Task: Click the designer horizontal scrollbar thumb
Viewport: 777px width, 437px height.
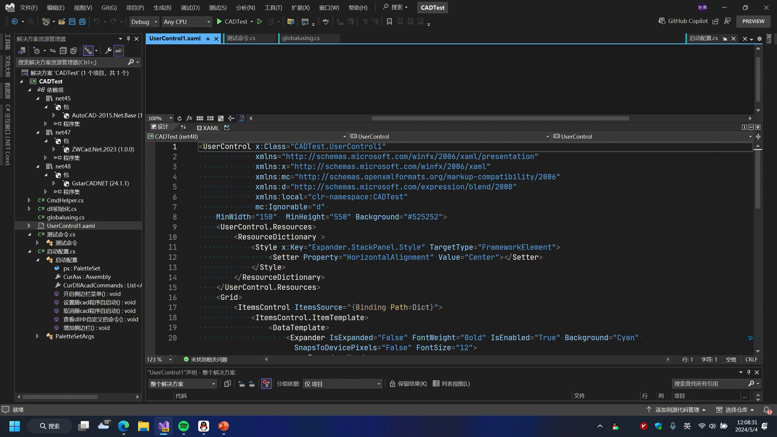Action: tap(500, 118)
